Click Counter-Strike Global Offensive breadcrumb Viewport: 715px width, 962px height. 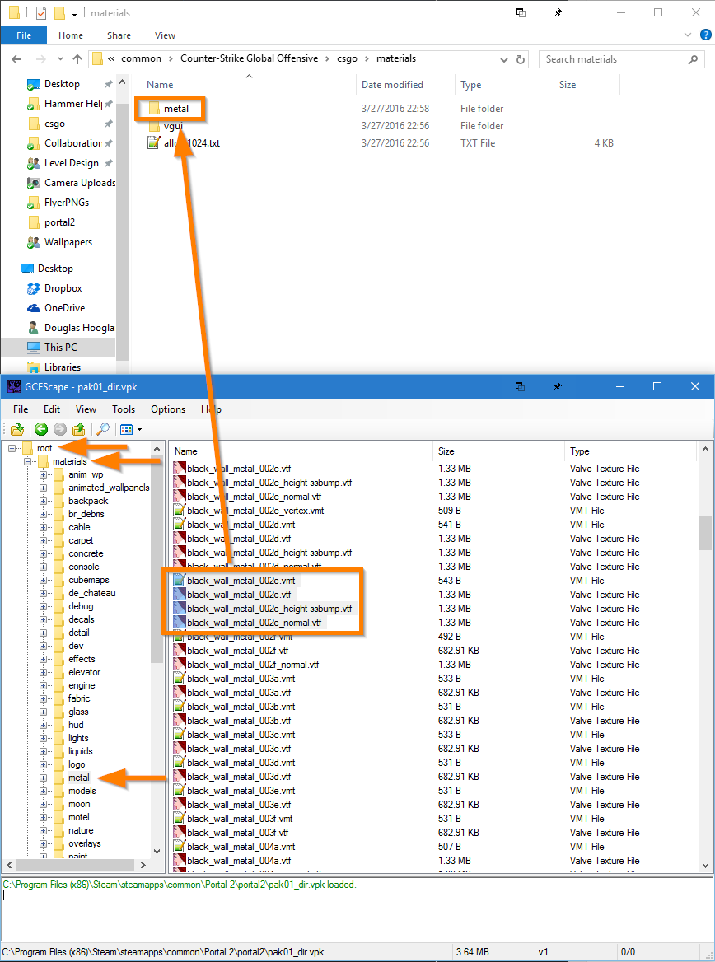click(x=249, y=59)
